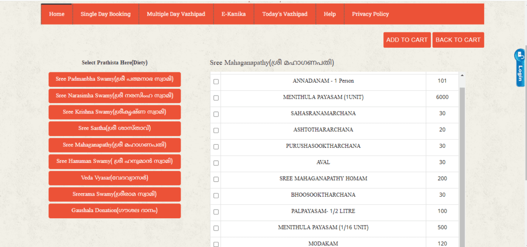Open the Home menu tab
The height and width of the screenshot is (247, 527).
click(x=57, y=14)
